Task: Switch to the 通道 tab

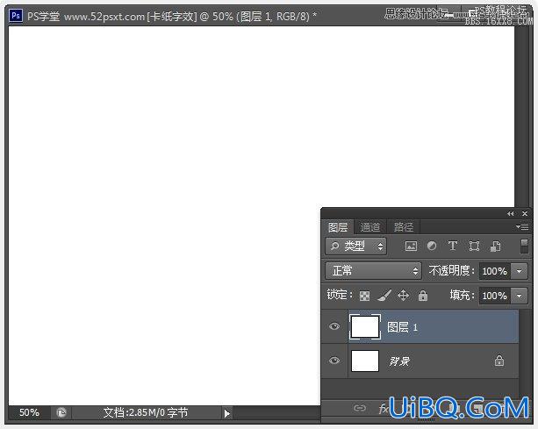Action: [x=369, y=227]
